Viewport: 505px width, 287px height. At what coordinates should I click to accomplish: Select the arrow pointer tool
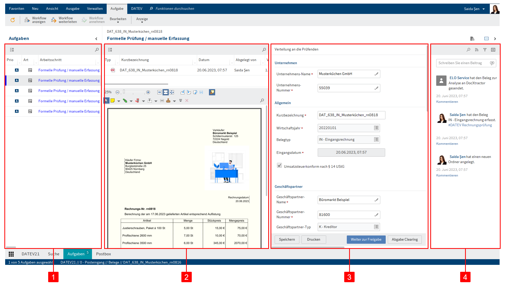click(106, 101)
